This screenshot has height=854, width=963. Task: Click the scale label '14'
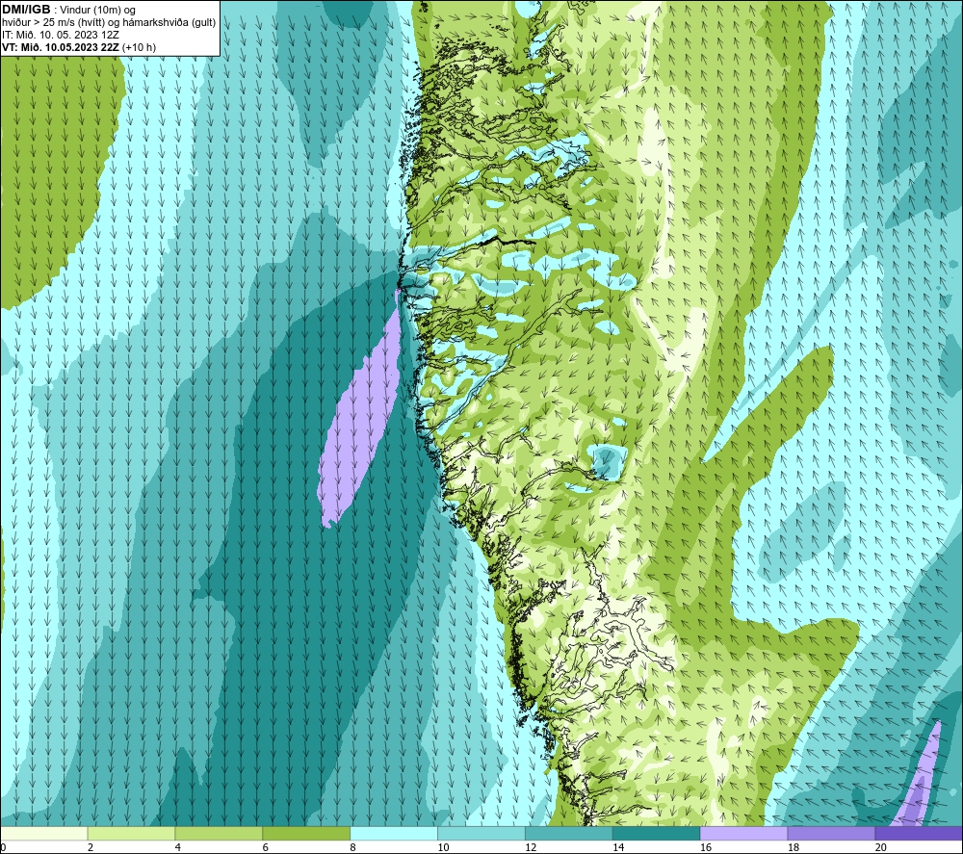point(618,847)
